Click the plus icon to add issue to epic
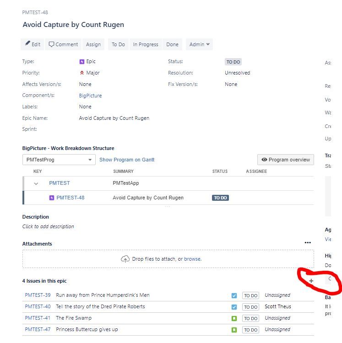This screenshot has width=342, height=343. 311,281
